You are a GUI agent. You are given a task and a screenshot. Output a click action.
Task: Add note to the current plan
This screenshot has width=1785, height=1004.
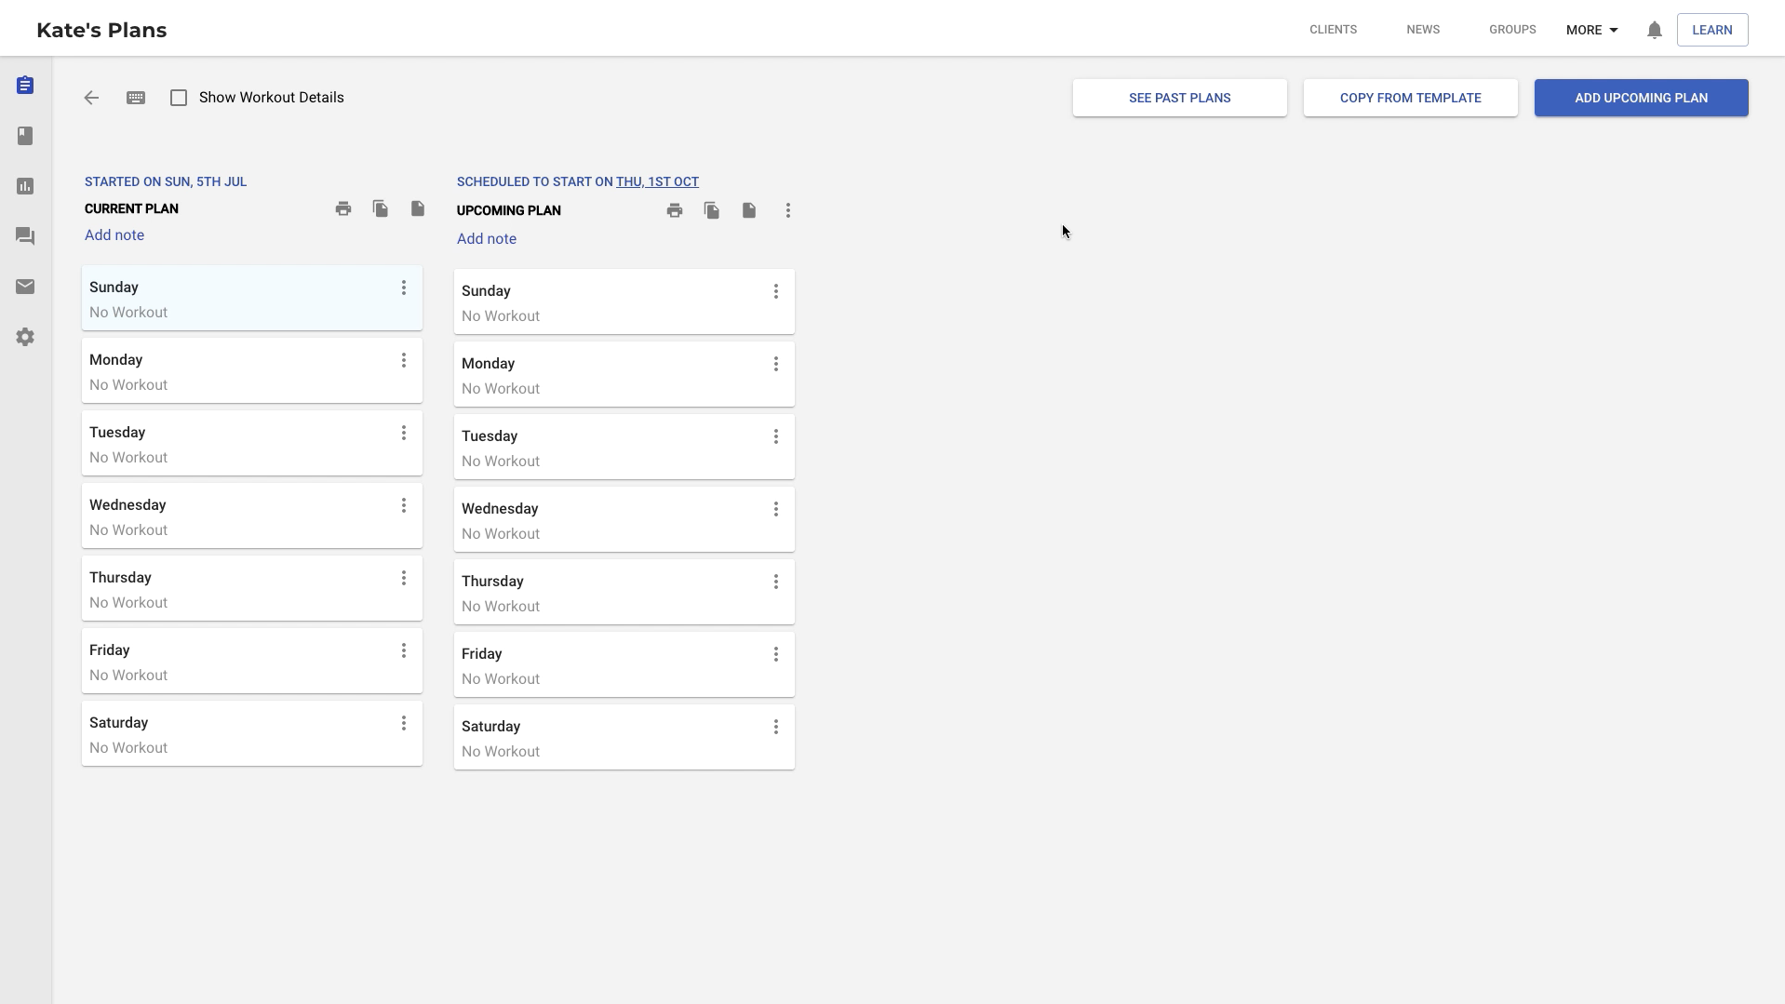point(114,235)
